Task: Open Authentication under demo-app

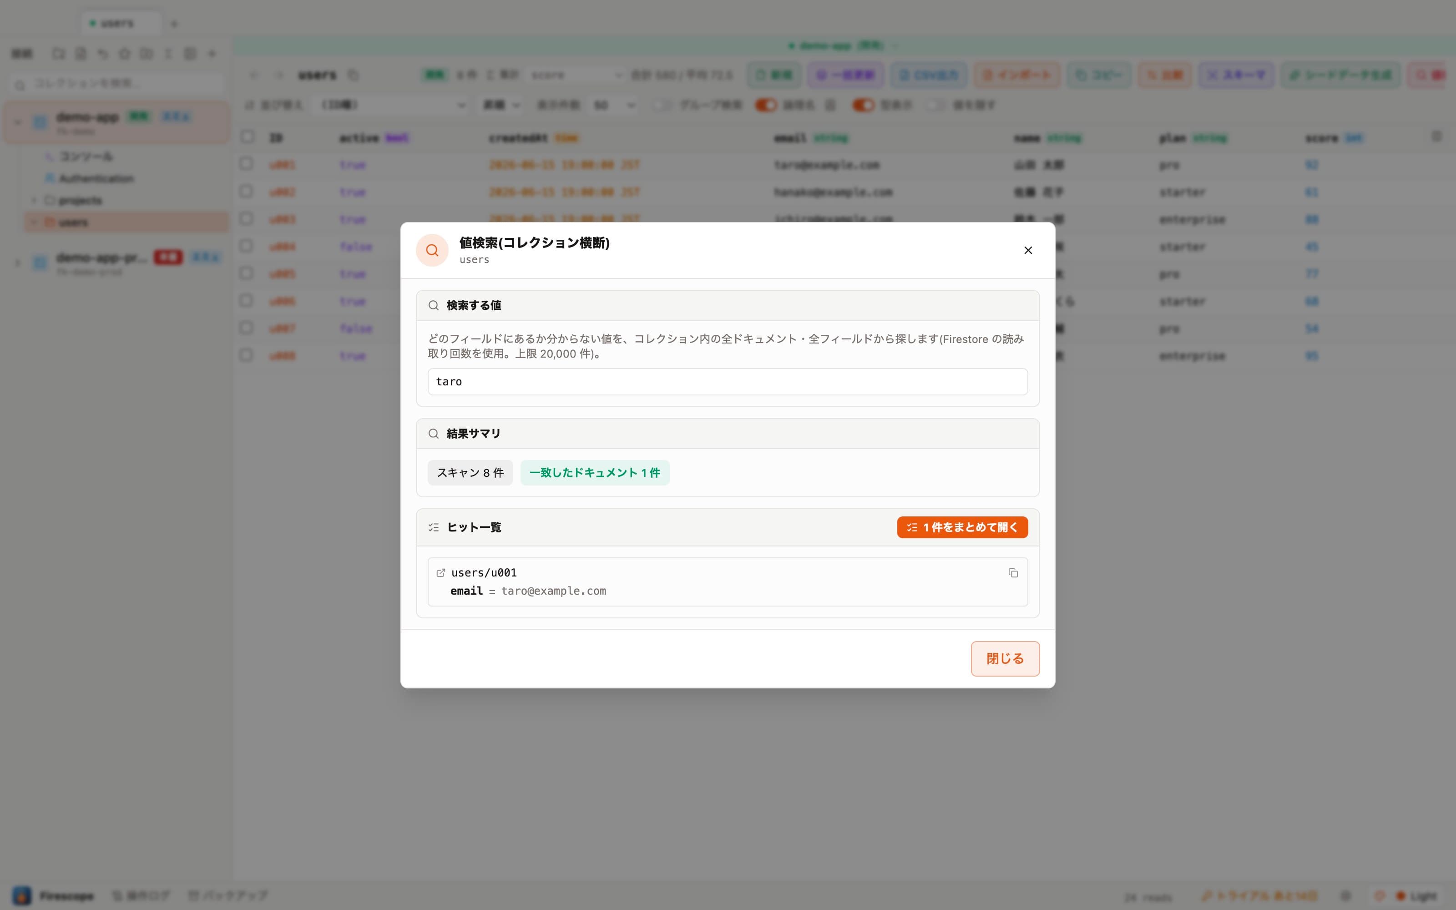Action: [x=96, y=178]
